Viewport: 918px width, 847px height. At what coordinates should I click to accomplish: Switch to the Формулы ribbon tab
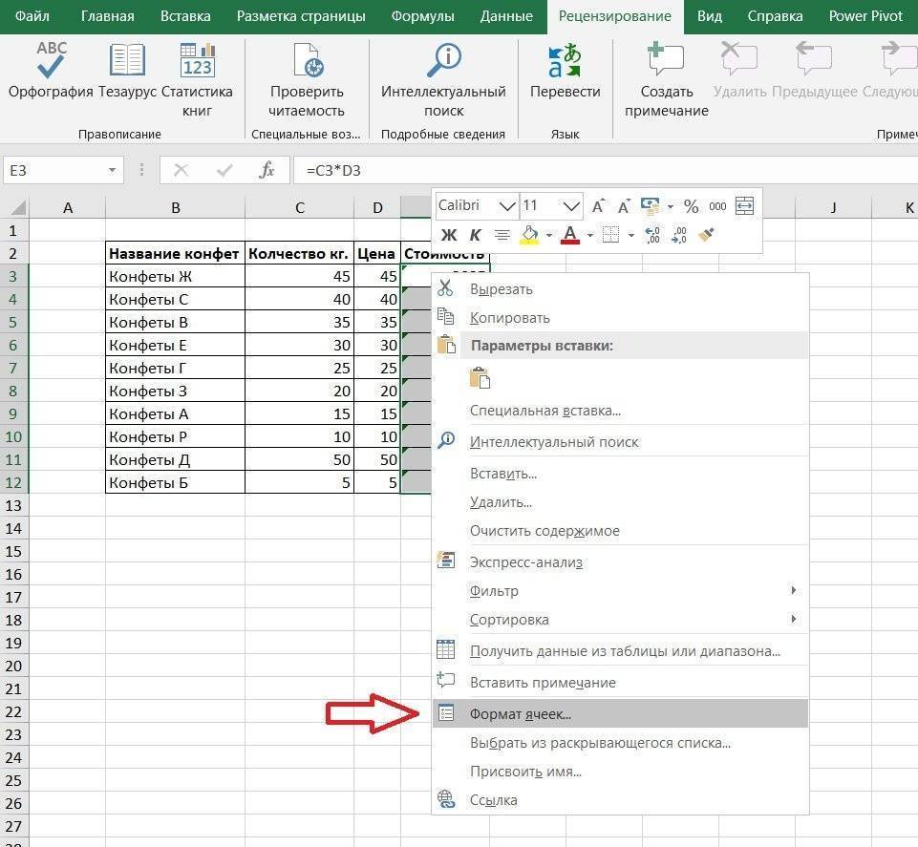pos(424,16)
